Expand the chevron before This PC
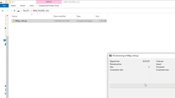175x98 pixels. coord(21,11)
